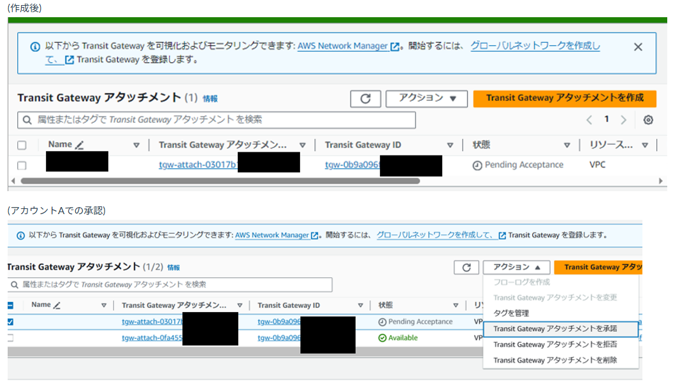Open the upper アクション dropdown
Screen dimensions: 680x388
428,99
